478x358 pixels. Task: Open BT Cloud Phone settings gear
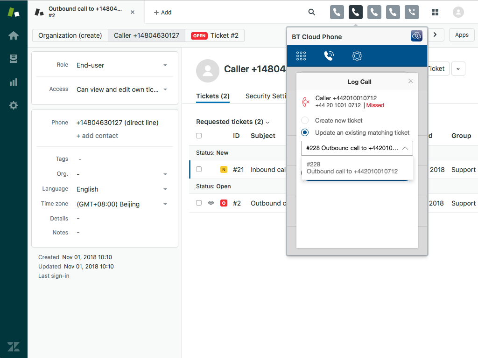pyautogui.click(x=357, y=55)
